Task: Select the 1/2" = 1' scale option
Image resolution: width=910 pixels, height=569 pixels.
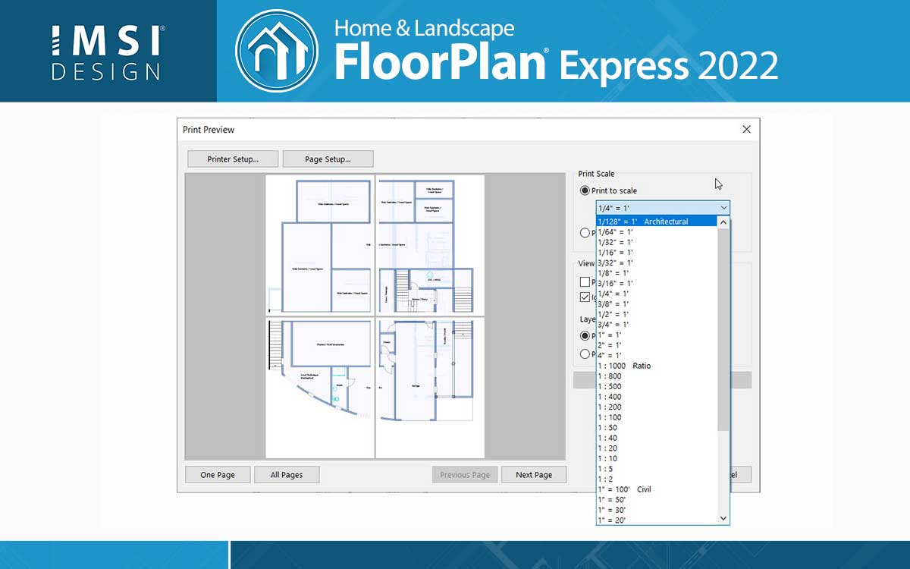Action: click(x=657, y=314)
